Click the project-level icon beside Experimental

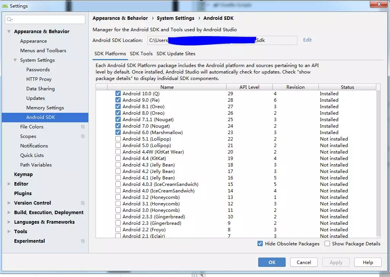click(83, 241)
